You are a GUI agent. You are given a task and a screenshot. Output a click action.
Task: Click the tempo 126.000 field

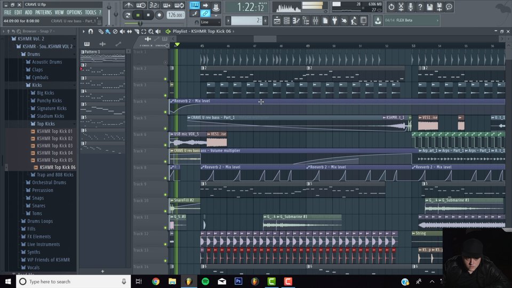[x=175, y=15]
